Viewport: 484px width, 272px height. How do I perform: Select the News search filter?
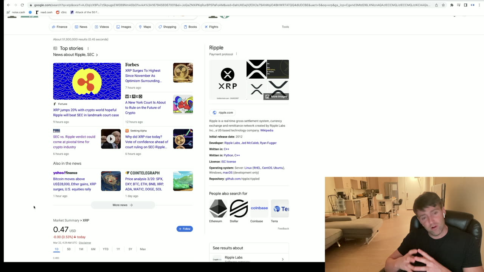pyautogui.click(x=81, y=27)
